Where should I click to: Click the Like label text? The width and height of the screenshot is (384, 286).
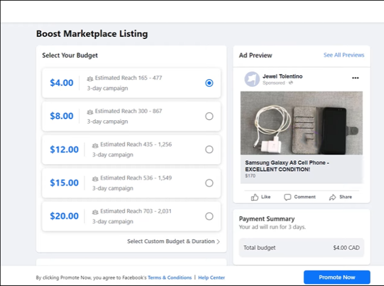[265, 197]
